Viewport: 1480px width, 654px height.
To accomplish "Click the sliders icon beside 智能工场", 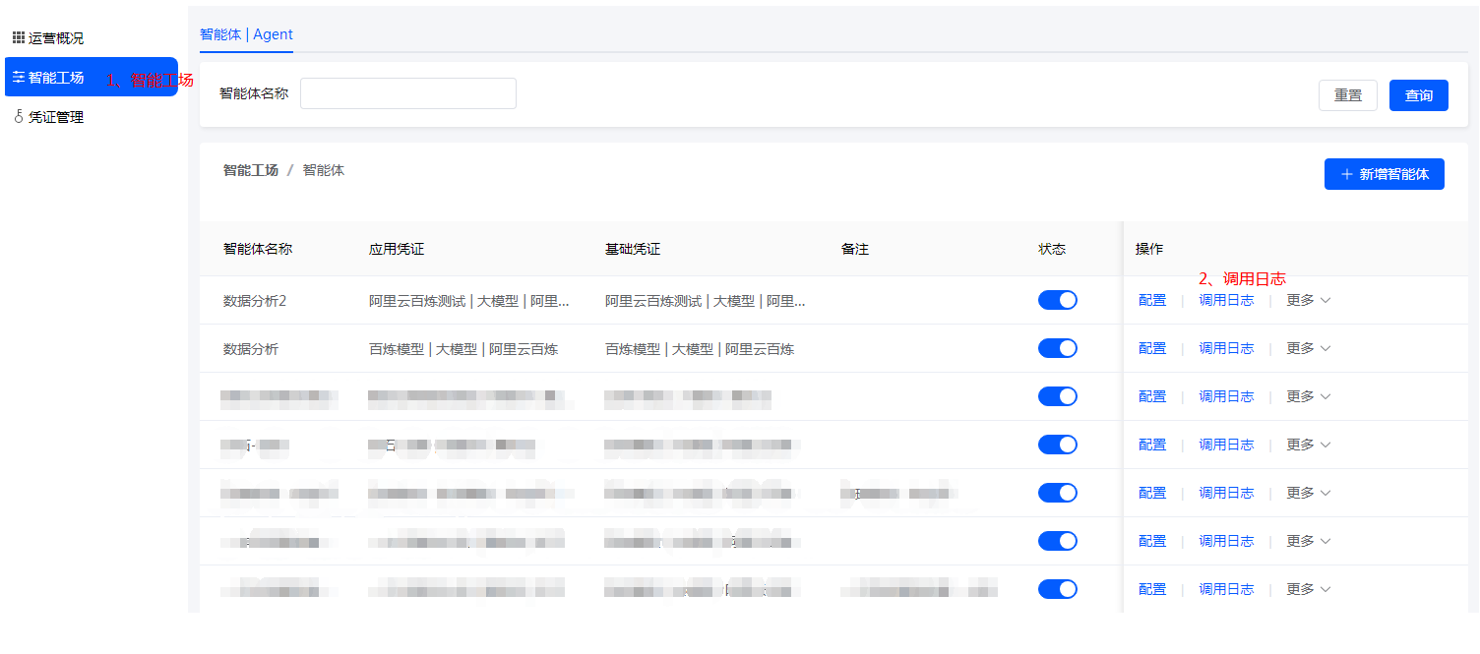I will pyautogui.click(x=18, y=77).
